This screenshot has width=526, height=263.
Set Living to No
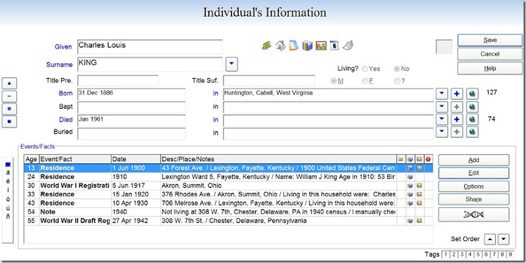(397, 69)
